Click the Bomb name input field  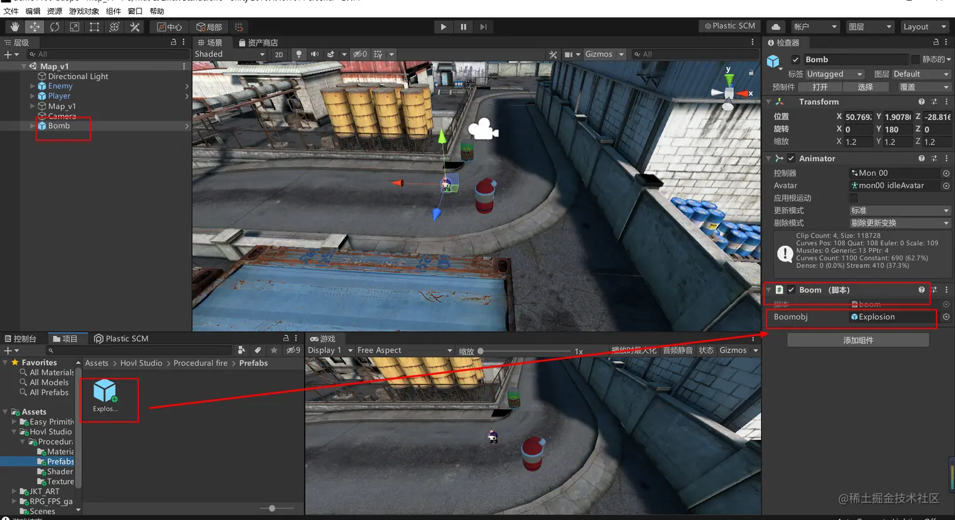[855, 59]
